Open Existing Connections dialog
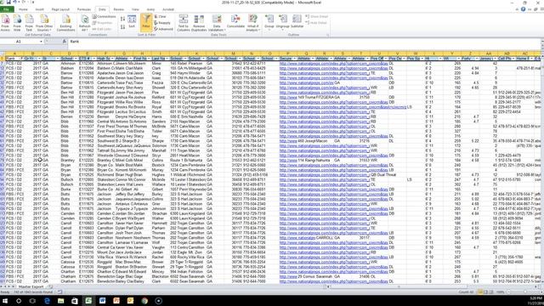 66,23
